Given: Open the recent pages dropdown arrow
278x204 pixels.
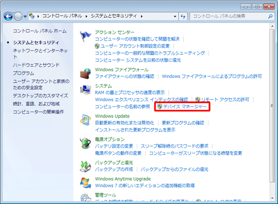Looking at the screenshot, I should coord(25,17).
